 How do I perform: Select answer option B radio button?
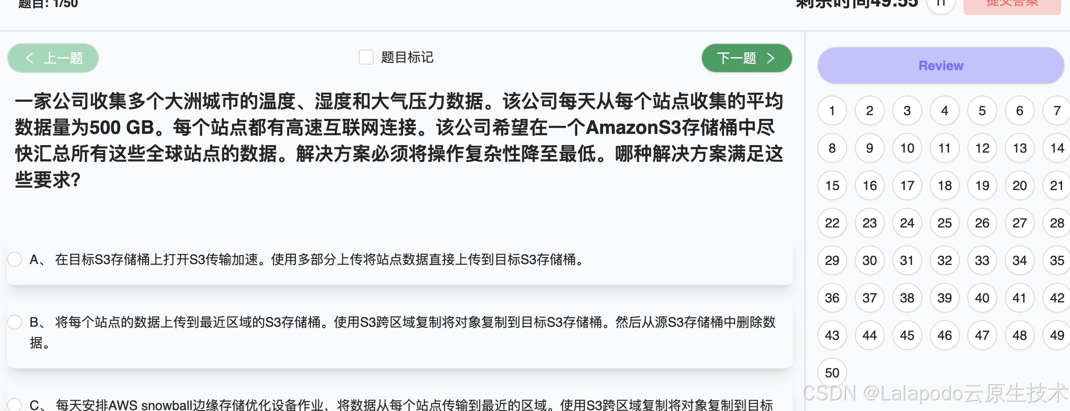pos(15,322)
